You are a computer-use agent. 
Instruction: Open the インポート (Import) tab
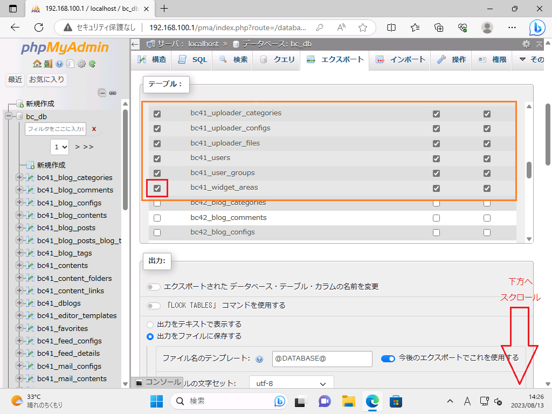click(x=401, y=60)
